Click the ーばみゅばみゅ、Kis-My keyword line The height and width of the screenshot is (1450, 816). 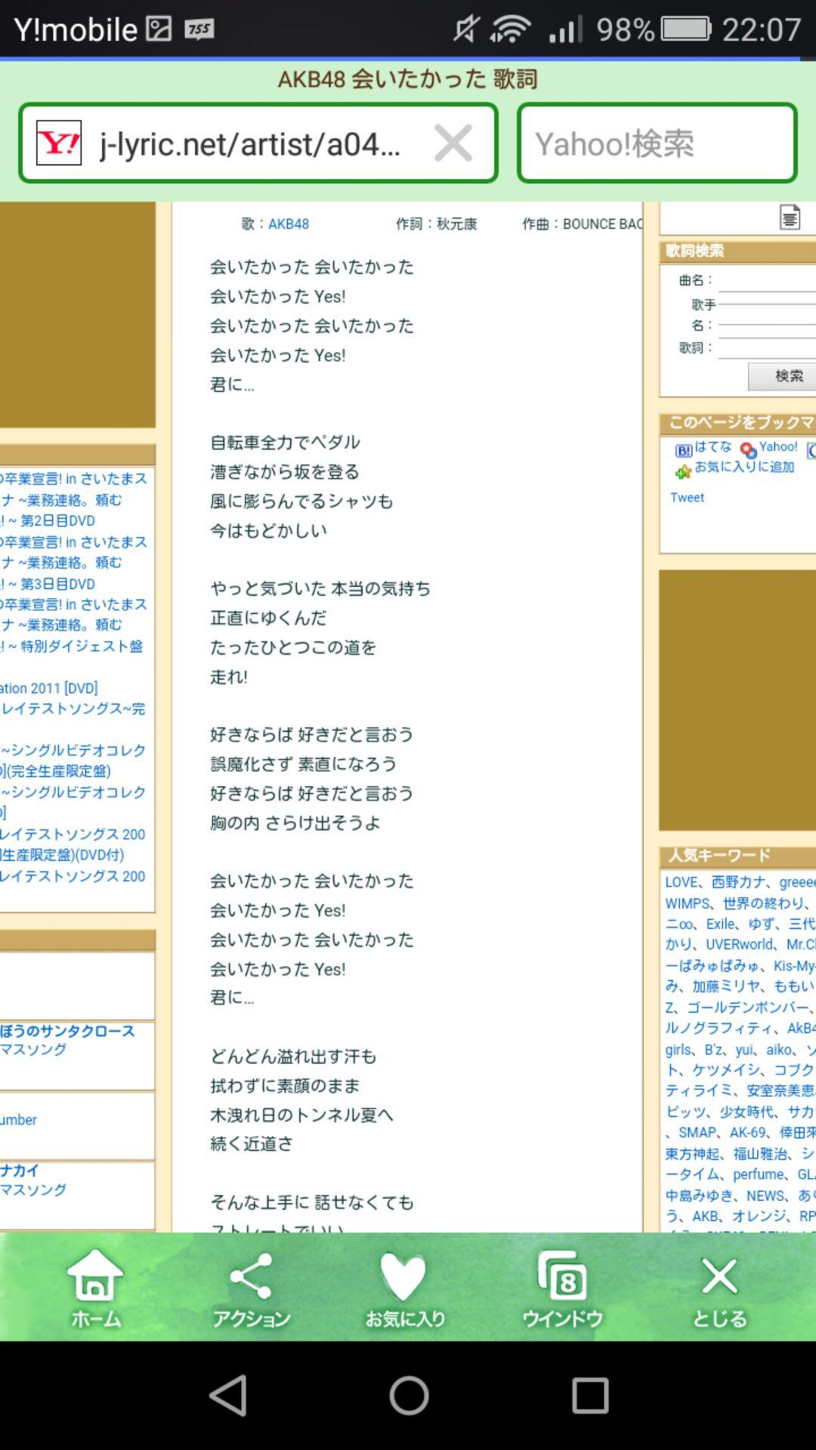pyautogui.click(x=740, y=966)
